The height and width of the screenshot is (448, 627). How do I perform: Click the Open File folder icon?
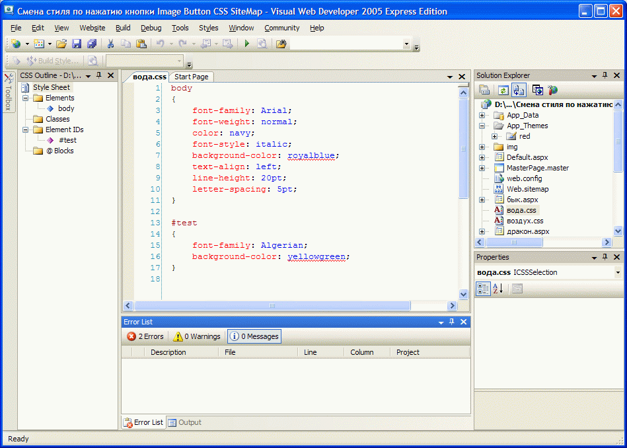pos(61,44)
